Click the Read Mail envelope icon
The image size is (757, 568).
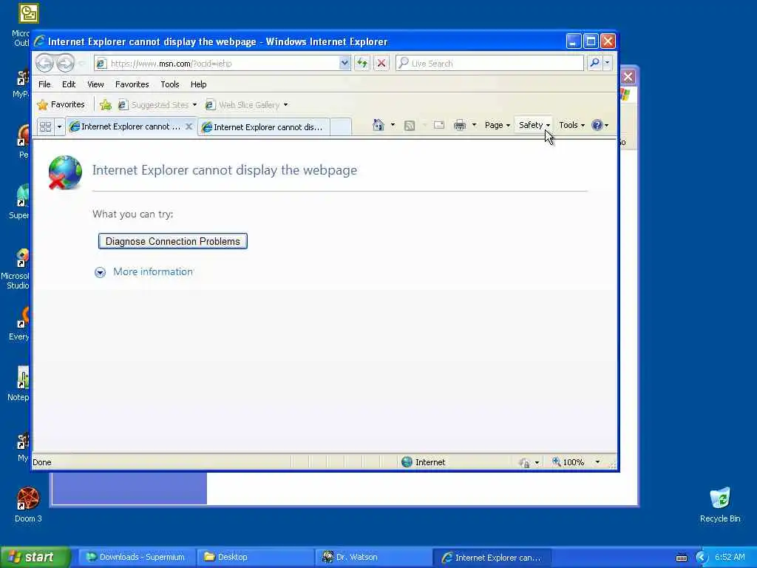click(x=439, y=125)
